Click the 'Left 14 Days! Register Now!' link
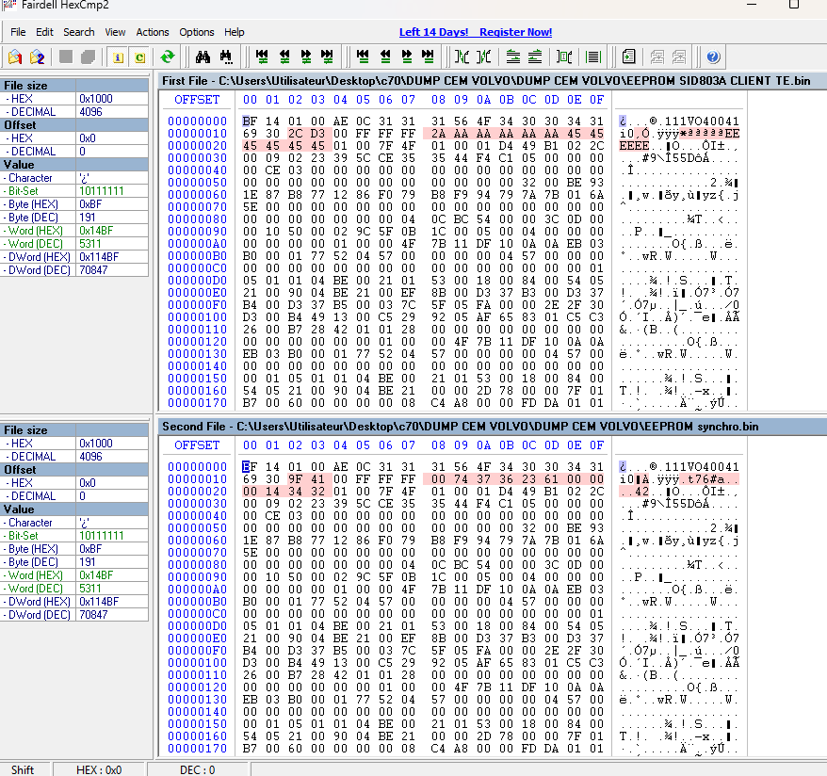Screen dimensions: 827x776 (x=476, y=32)
